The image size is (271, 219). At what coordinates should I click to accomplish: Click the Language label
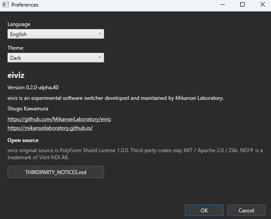tap(19, 24)
